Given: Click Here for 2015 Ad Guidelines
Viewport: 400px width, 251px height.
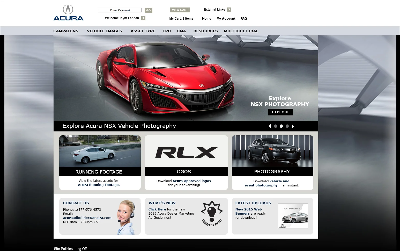Looking at the screenshot, I should [x=157, y=209].
